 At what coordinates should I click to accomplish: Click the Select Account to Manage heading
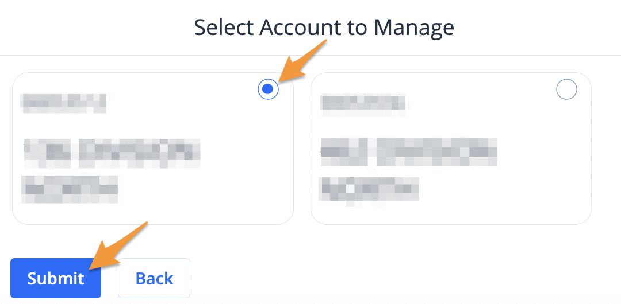coord(324,28)
